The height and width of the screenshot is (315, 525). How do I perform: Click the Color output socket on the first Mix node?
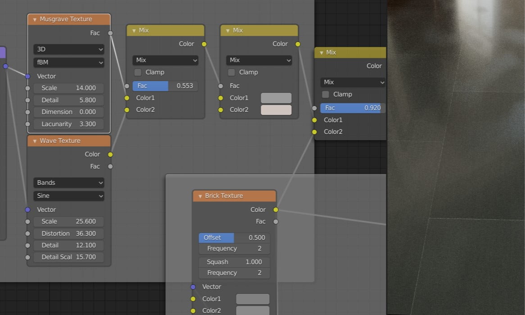(204, 44)
